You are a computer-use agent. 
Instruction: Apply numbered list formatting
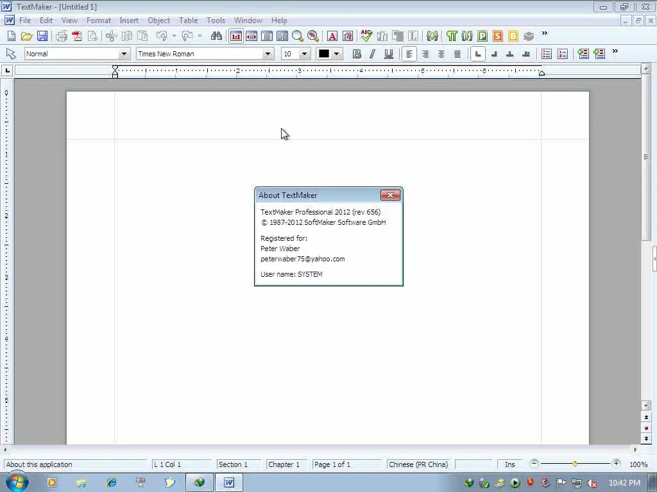point(563,54)
